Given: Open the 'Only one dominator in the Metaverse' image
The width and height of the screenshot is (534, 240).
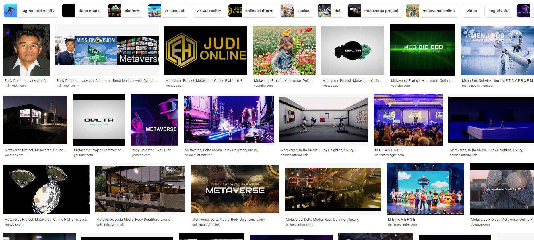Looking at the screenshot, I should tap(235, 189).
